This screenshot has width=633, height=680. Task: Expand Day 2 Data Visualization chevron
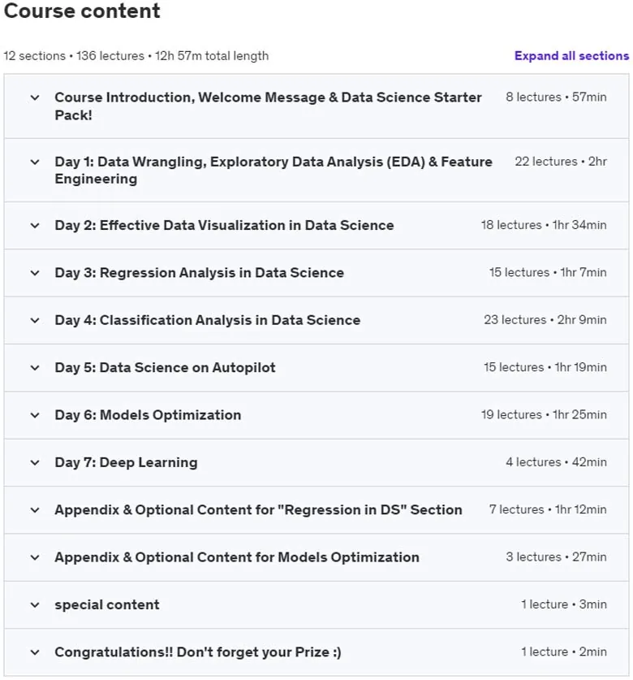click(35, 226)
